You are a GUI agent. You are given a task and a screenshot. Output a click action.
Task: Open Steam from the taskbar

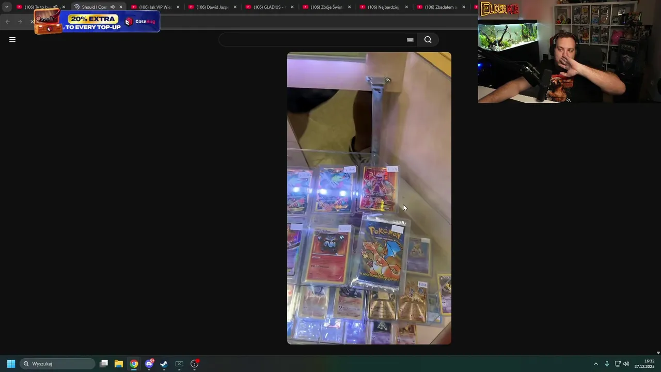coord(164,364)
